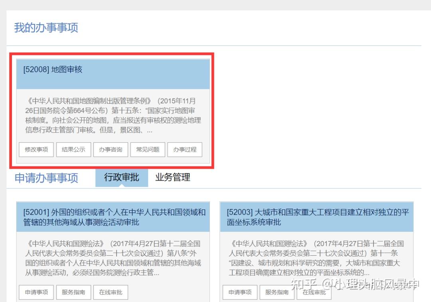Click the 申请办事事项 section heading
The height and width of the screenshot is (302, 431).
46,178
